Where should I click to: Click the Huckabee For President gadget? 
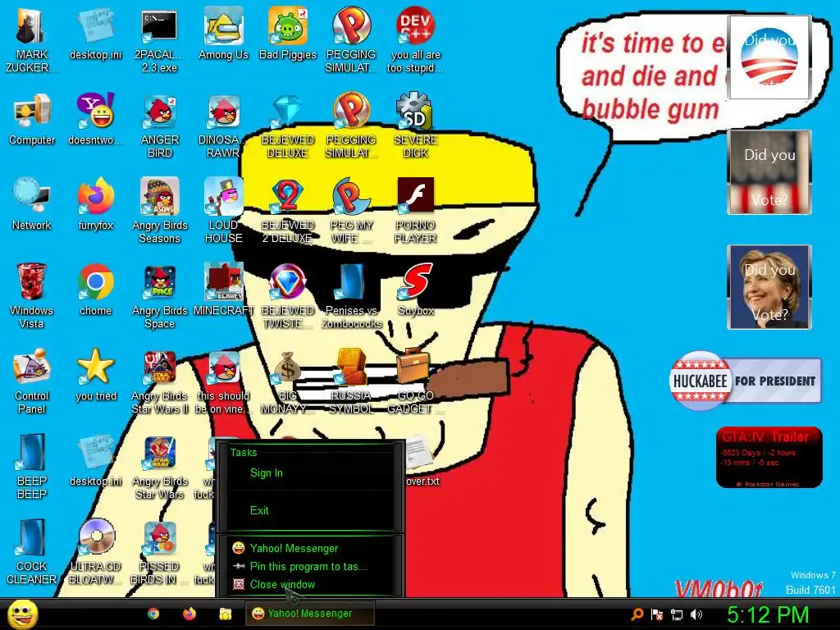click(745, 381)
